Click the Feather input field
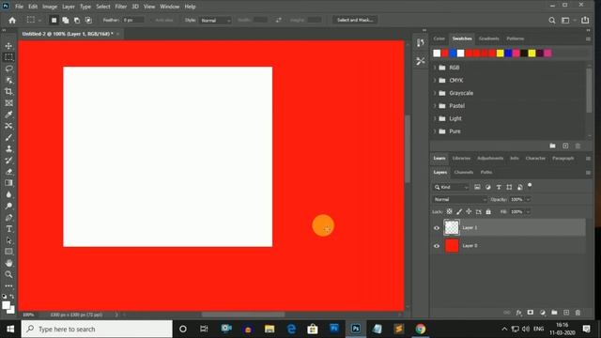Screen dimensions: 601x338 pos(132,21)
